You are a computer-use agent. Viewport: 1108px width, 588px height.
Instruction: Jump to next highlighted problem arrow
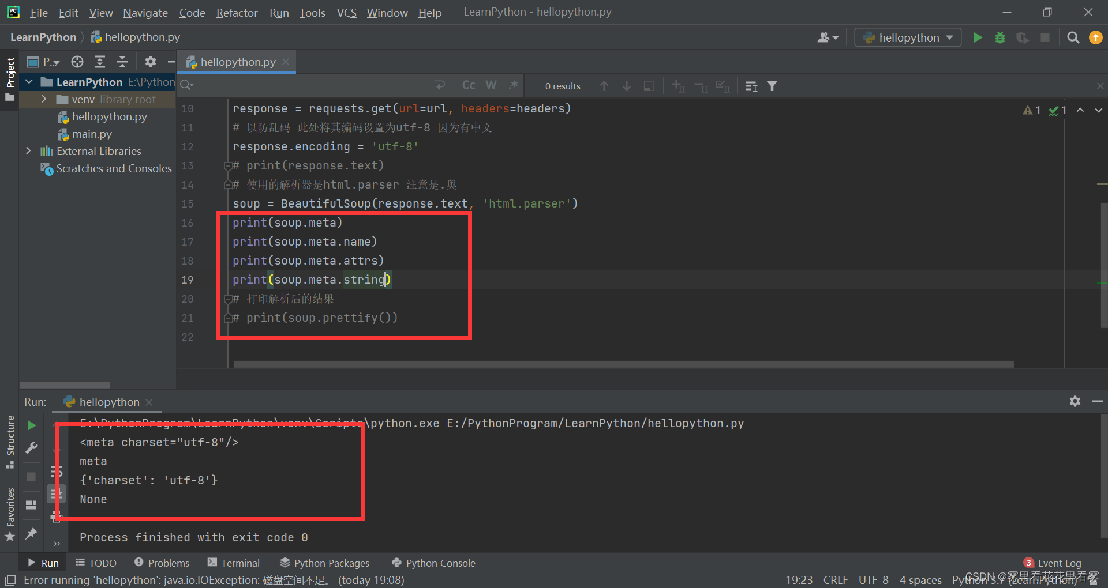click(x=1099, y=110)
